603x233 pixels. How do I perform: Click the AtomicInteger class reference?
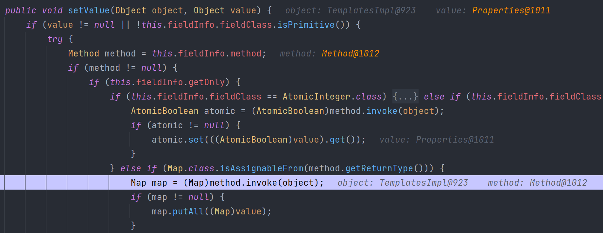(316, 97)
